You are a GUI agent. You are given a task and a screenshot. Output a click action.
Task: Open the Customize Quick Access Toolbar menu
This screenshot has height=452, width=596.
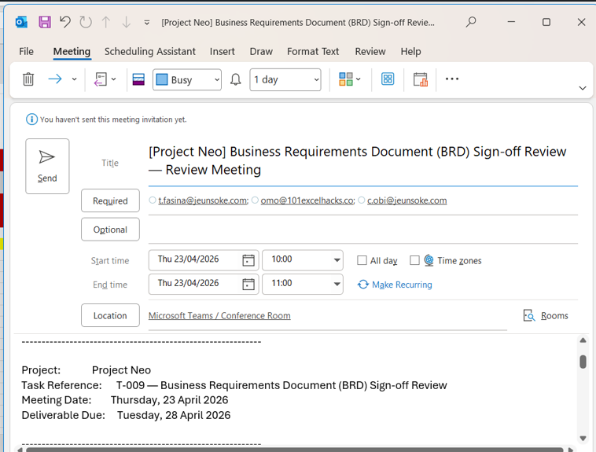click(147, 23)
